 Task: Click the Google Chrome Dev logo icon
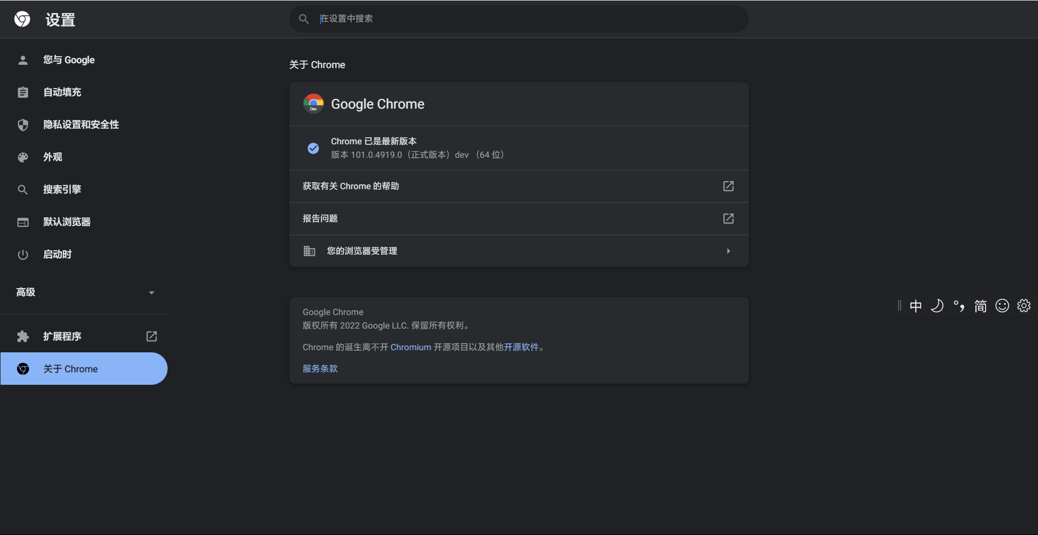click(314, 104)
